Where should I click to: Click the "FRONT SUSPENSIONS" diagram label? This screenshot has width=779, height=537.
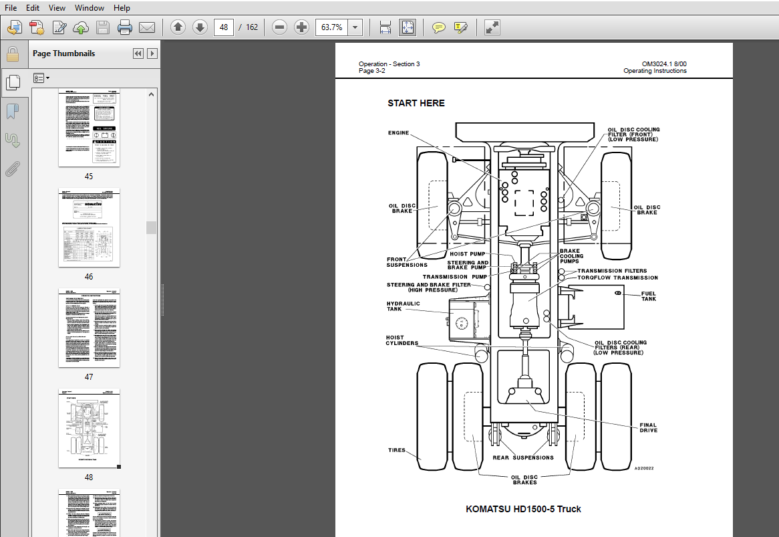(407, 262)
